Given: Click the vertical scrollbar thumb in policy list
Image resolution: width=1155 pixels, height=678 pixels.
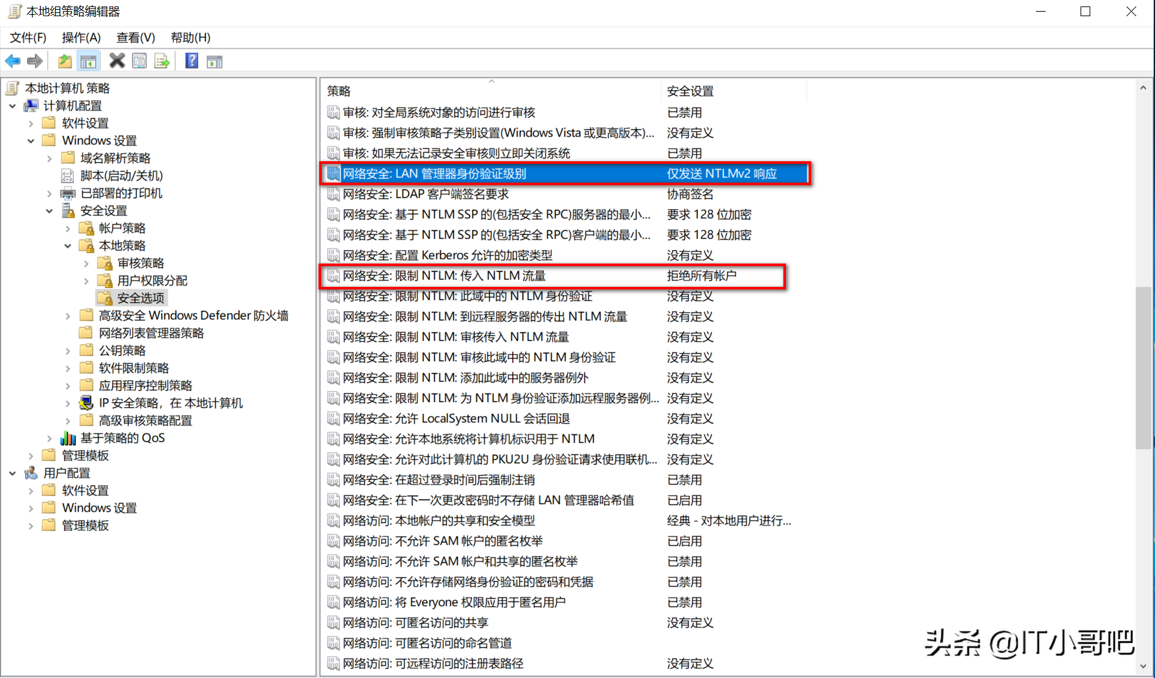Looking at the screenshot, I should pos(1143,367).
